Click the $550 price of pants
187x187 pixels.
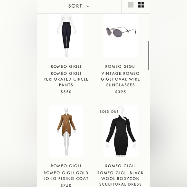[66, 92]
